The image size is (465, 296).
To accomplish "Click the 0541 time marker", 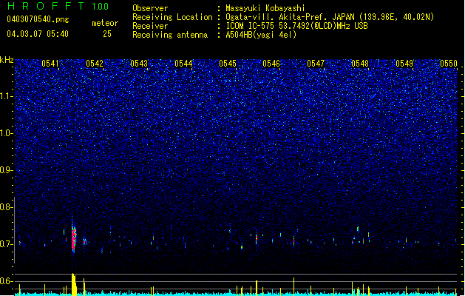I will pos(50,64).
